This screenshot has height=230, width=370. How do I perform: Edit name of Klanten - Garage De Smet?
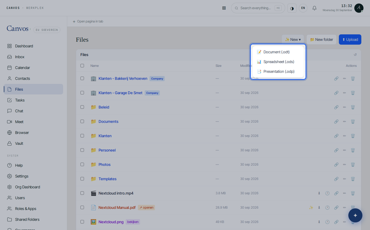[x=345, y=93]
